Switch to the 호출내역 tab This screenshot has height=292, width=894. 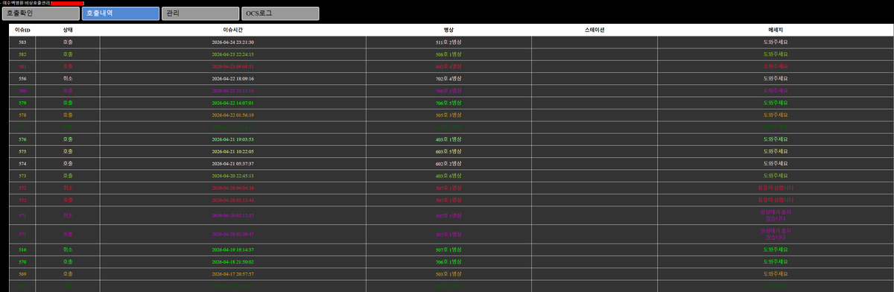point(120,13)
